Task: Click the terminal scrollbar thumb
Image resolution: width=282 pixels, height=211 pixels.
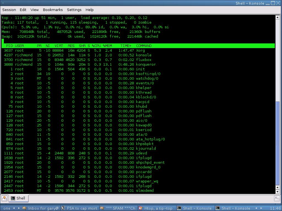Action: tap(277, 143)
